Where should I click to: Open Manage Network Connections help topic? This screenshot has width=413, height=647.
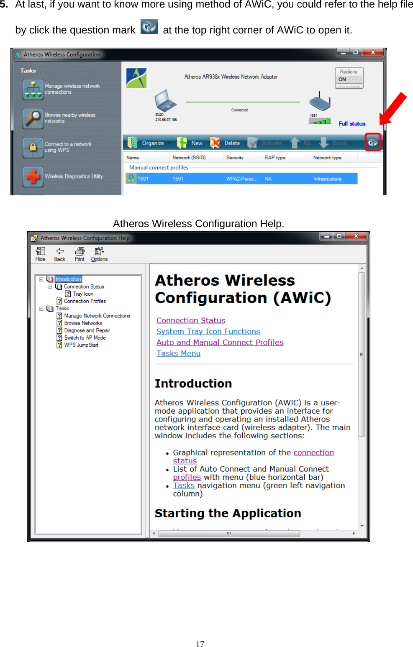coord(97,316)
